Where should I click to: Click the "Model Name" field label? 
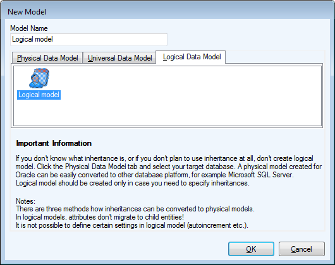click(29, 28)
